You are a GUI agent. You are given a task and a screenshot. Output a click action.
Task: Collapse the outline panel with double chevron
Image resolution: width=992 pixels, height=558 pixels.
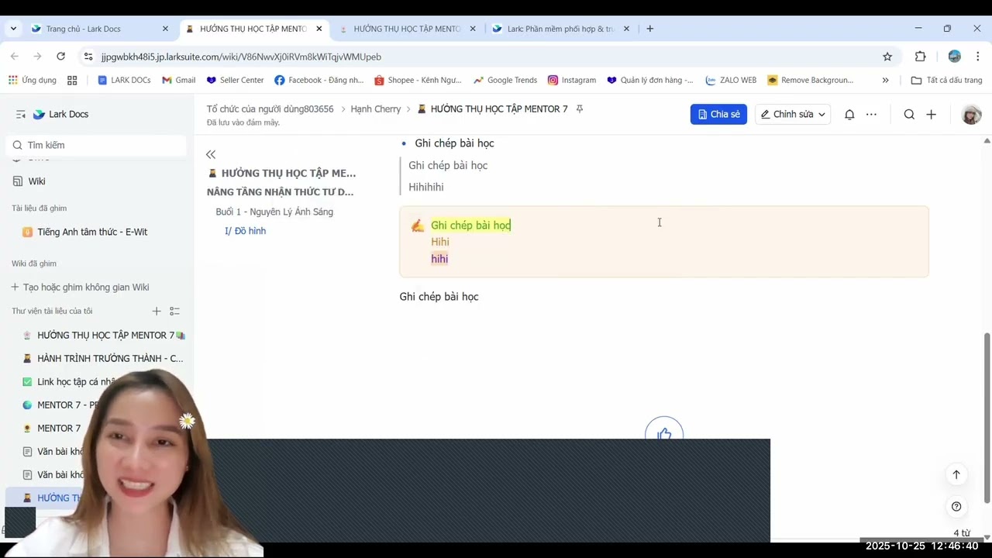[211, 155]
